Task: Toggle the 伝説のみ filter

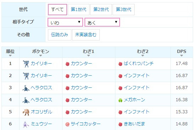Action: (60, 35)
